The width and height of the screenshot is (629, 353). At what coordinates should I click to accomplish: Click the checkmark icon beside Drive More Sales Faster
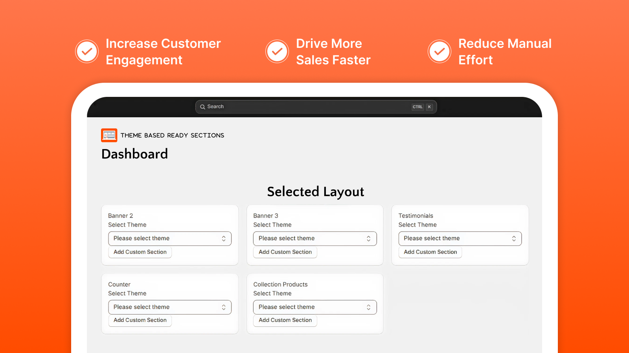pos(277,51)
